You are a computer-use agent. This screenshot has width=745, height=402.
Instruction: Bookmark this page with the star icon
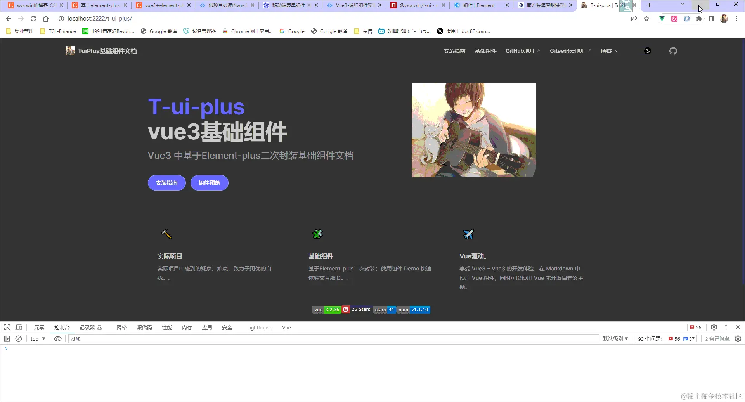pos(646,19)
